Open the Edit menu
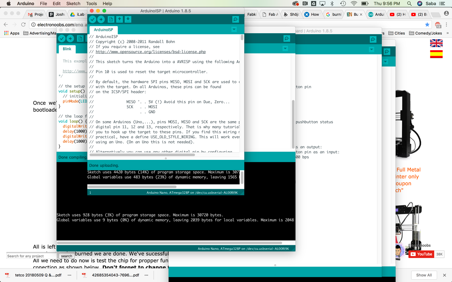This screenshot has width=452, height=282. (56, 4)
